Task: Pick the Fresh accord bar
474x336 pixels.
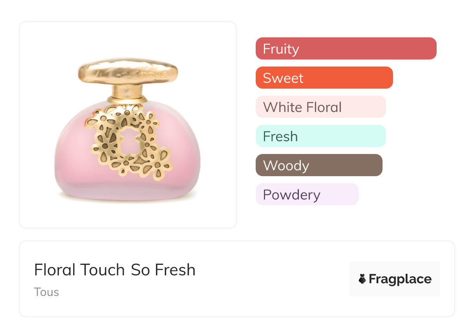Action: pos(321,136)
